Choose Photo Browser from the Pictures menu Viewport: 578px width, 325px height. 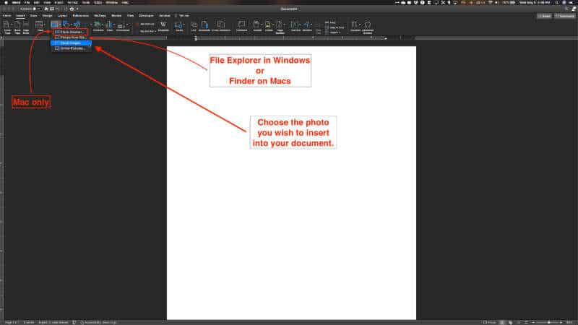[71, 32]
